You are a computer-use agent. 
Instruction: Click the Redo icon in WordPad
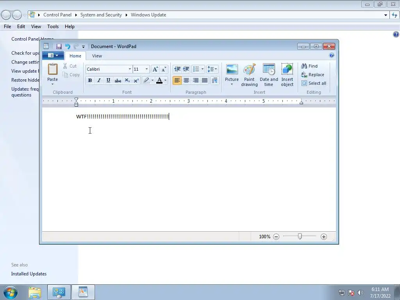click(76, 46)
